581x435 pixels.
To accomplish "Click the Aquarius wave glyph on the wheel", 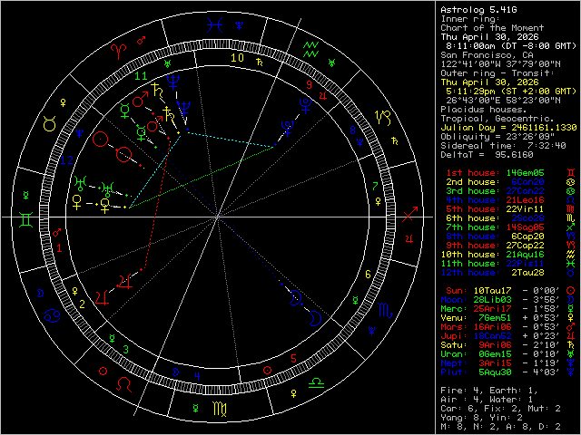I will (311, 45).
